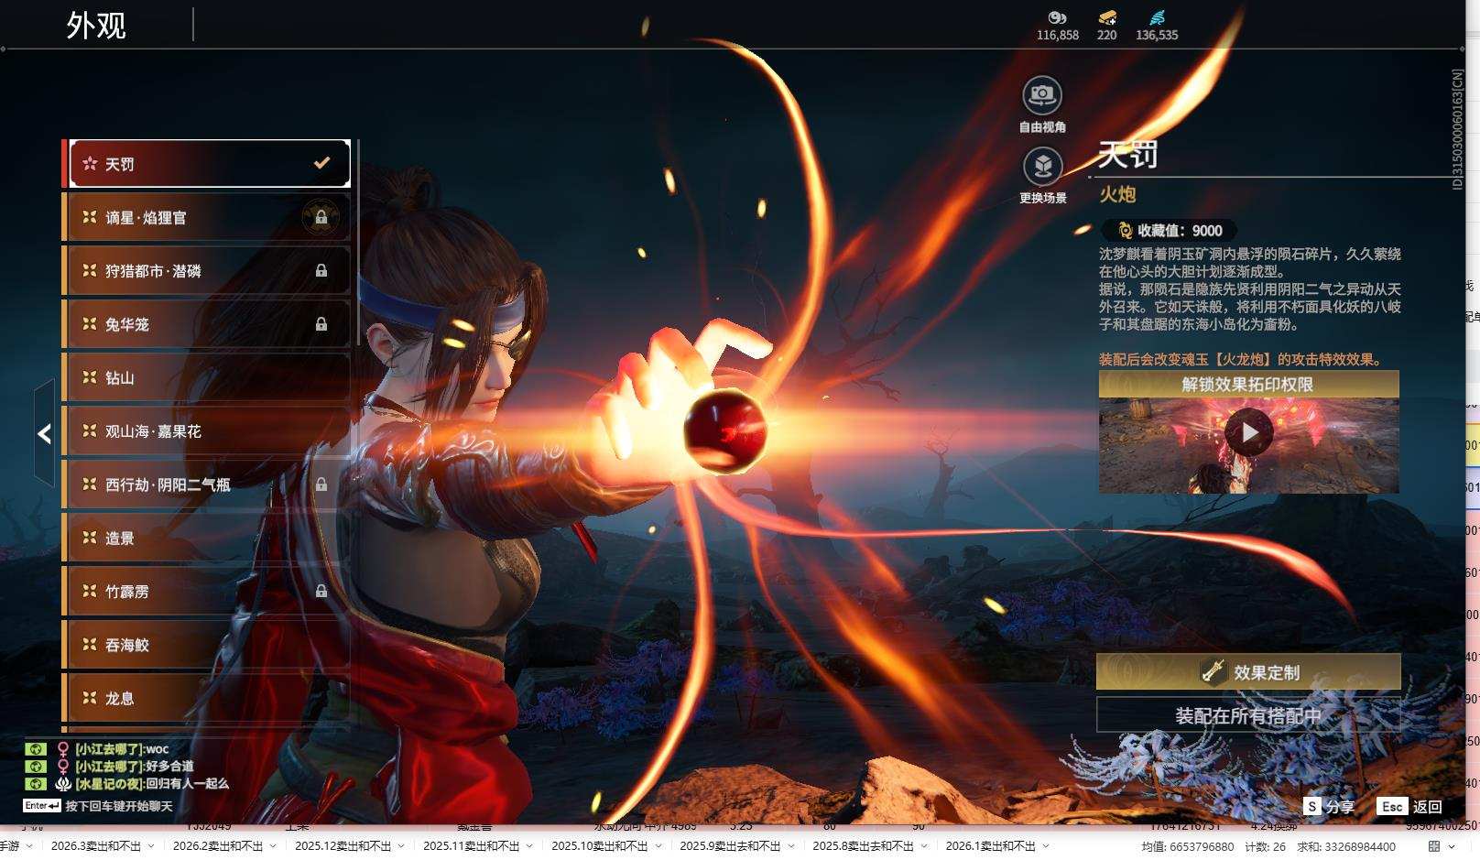Open free camera view (自由视角)
This screenshot has height=860, width=1480.
point(1042,94)
